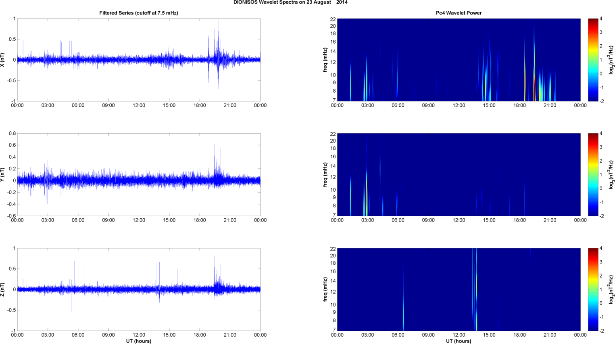The width and height of the screenshot is (615, 344).
Task: Click the '21:00' tick under the Y time series
Action: tap(230, 220)
